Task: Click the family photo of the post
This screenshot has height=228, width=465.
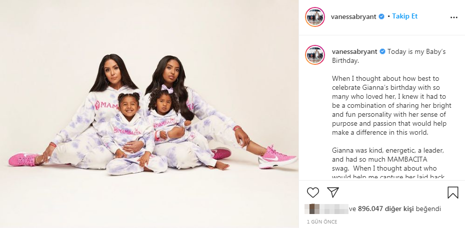Action: tap(149, 114)
